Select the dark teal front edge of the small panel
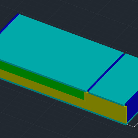This screenshot has width=138, height=138. tap(106, 99)
